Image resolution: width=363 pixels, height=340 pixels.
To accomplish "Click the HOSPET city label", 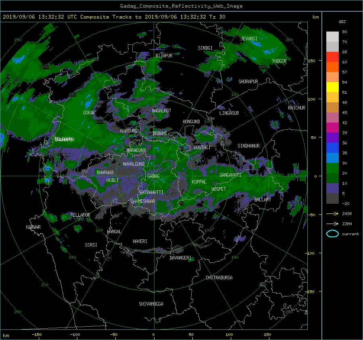I will (x=219, y=189).
